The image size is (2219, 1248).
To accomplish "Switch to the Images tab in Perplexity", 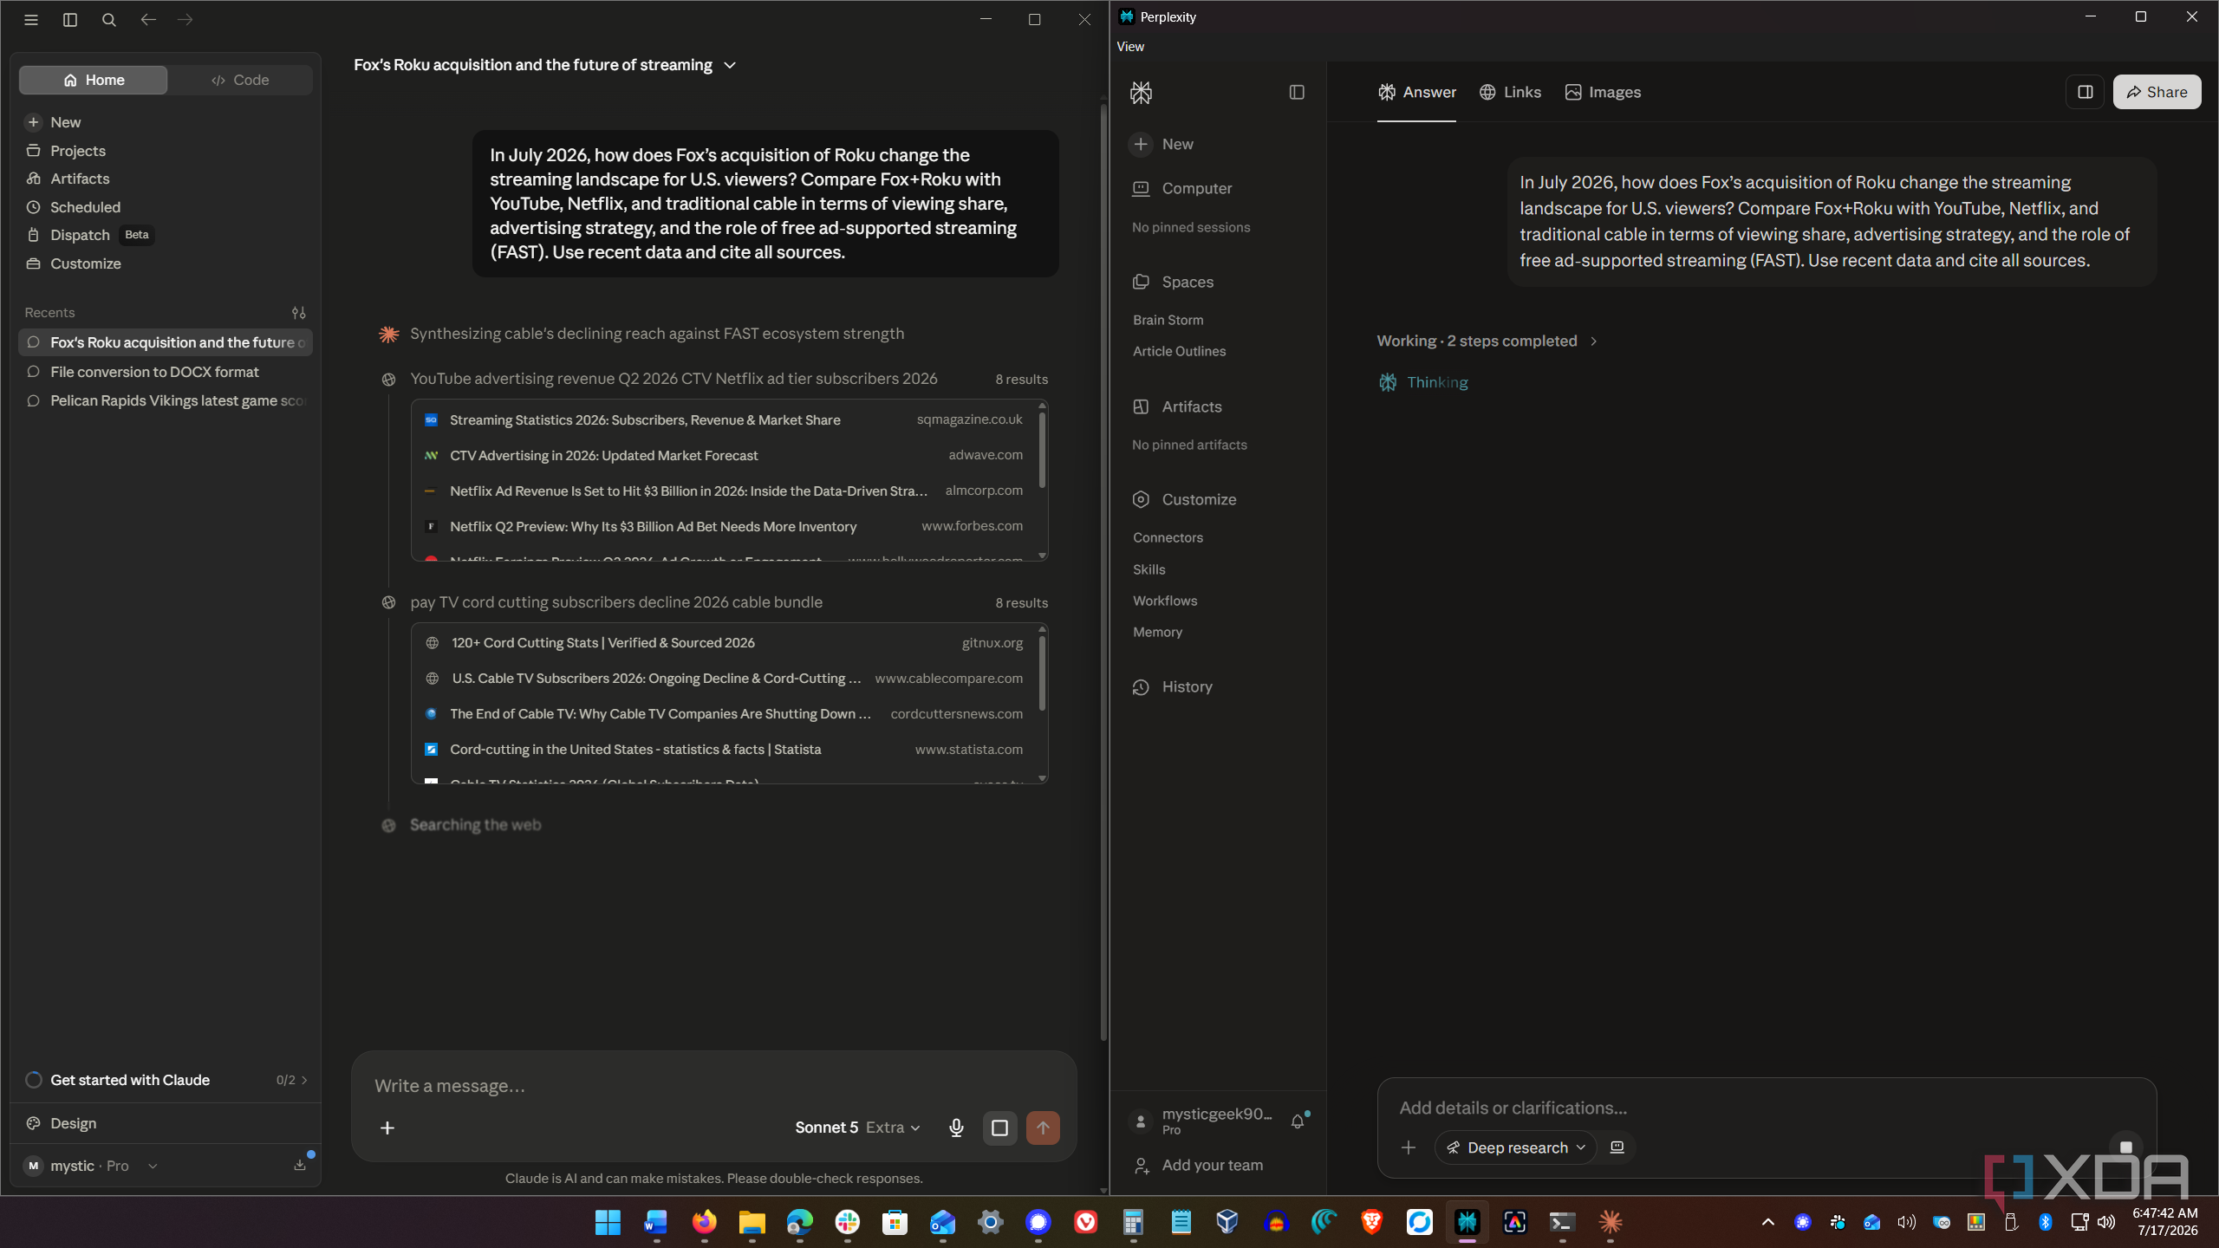I will (x=1603, y=93).
